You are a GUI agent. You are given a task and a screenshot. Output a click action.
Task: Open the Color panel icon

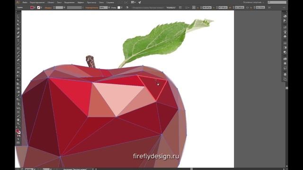tap(285, 16)
